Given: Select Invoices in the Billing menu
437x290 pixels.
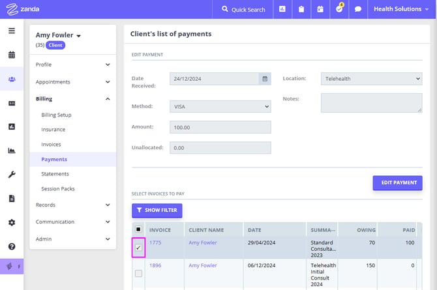Looking at the screenshot, I should tap(51, 144).
